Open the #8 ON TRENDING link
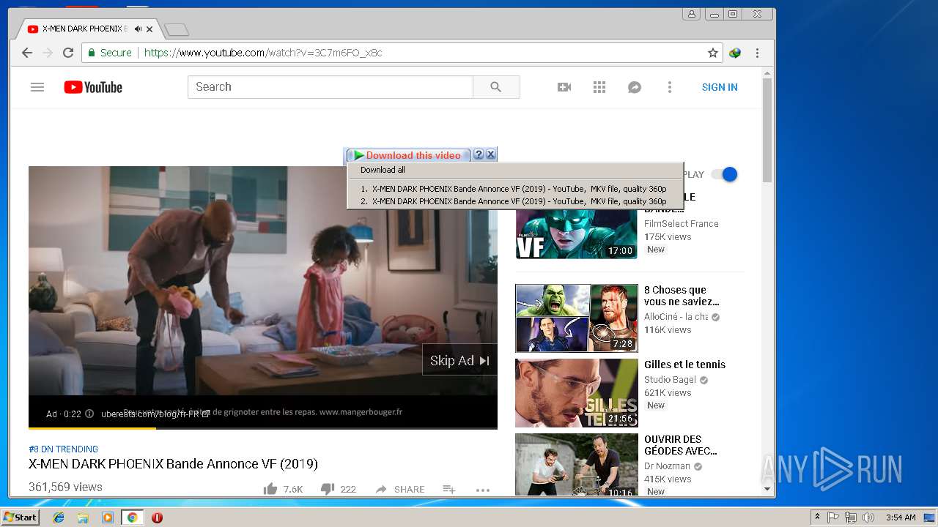The image size is (938, 527). pyautogui.click(x=63, y=449)
